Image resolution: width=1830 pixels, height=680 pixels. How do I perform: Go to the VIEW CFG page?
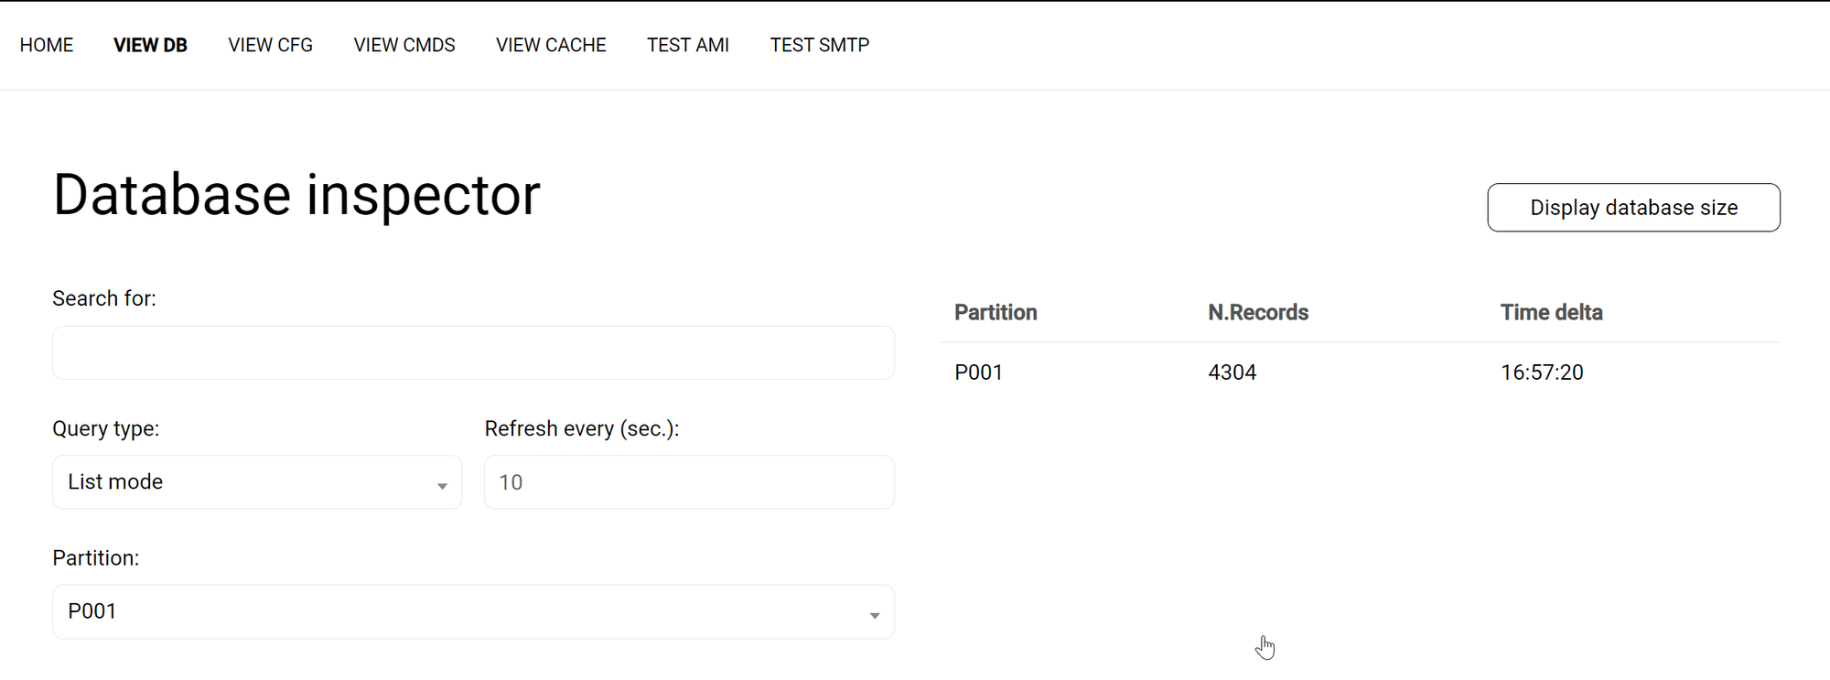coord(270,45)
